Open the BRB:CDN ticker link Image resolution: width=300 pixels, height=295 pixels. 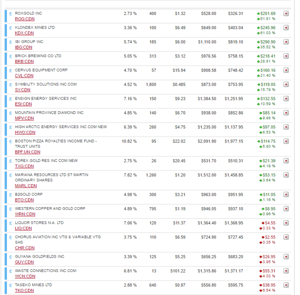pos(24,61)
